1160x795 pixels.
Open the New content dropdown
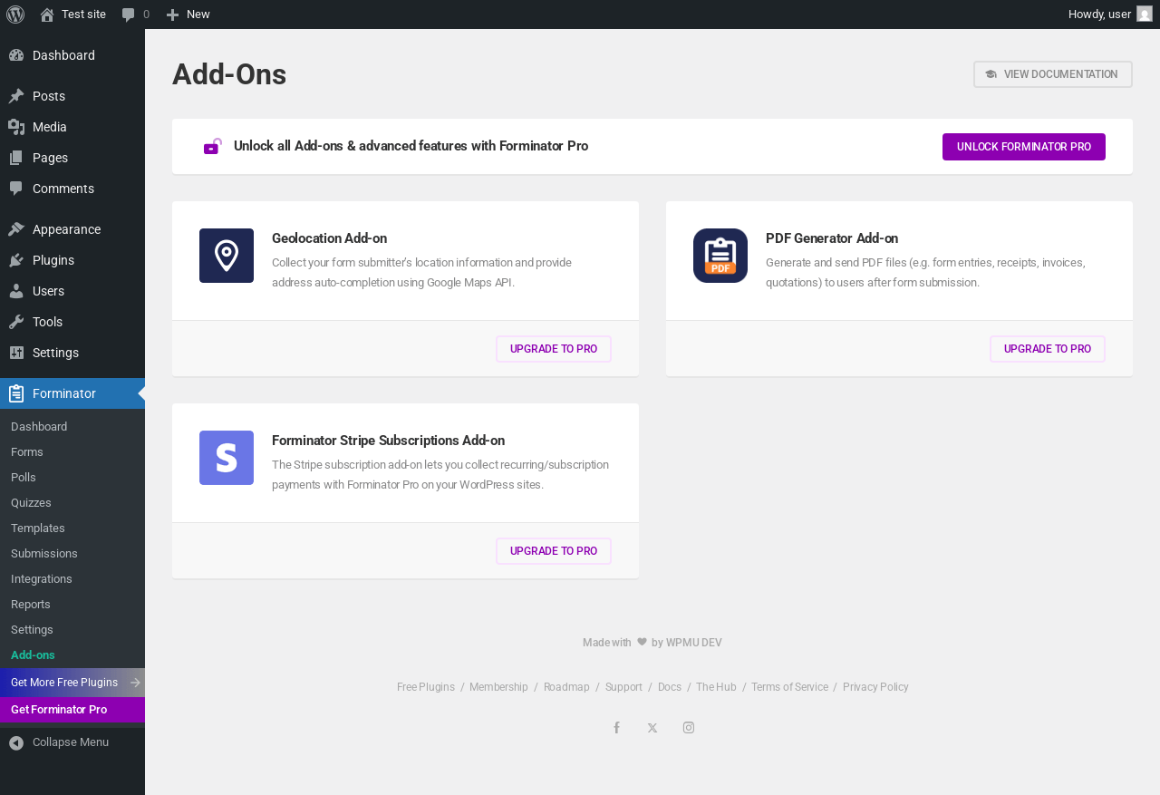click(188, 15)
